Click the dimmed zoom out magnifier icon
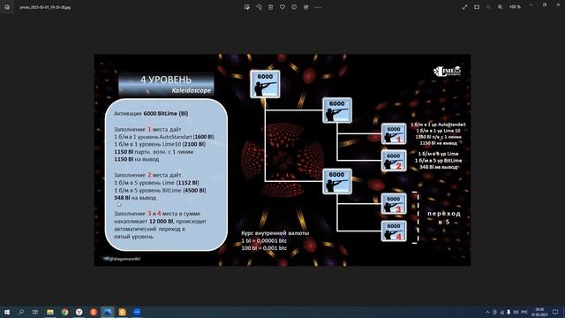 (x=488, y=7)
